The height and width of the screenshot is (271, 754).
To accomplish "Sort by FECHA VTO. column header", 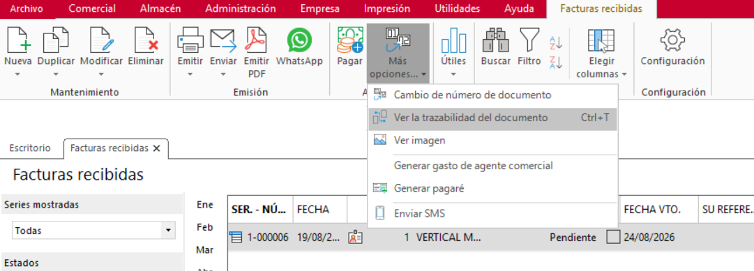I will (x=658, y=210).
